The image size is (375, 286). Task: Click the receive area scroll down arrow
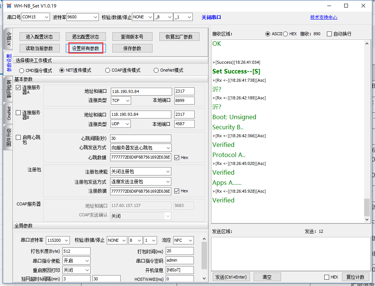(x=367, y=220)
